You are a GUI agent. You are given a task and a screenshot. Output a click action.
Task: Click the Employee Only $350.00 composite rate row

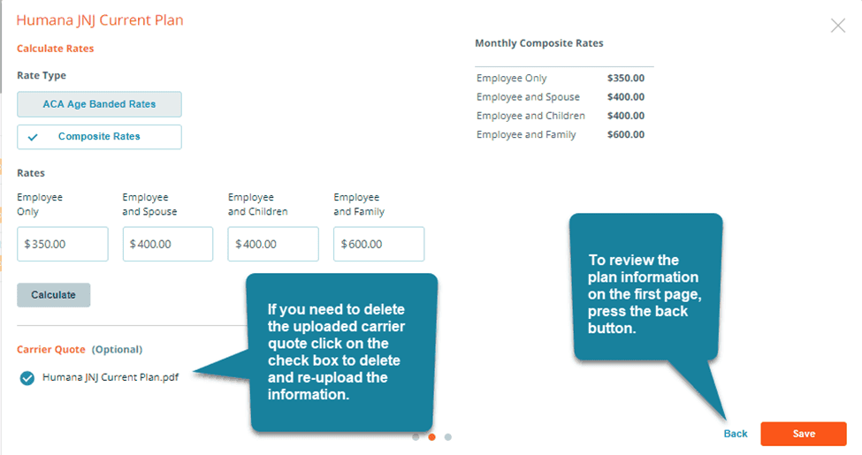tap(561, 78)
